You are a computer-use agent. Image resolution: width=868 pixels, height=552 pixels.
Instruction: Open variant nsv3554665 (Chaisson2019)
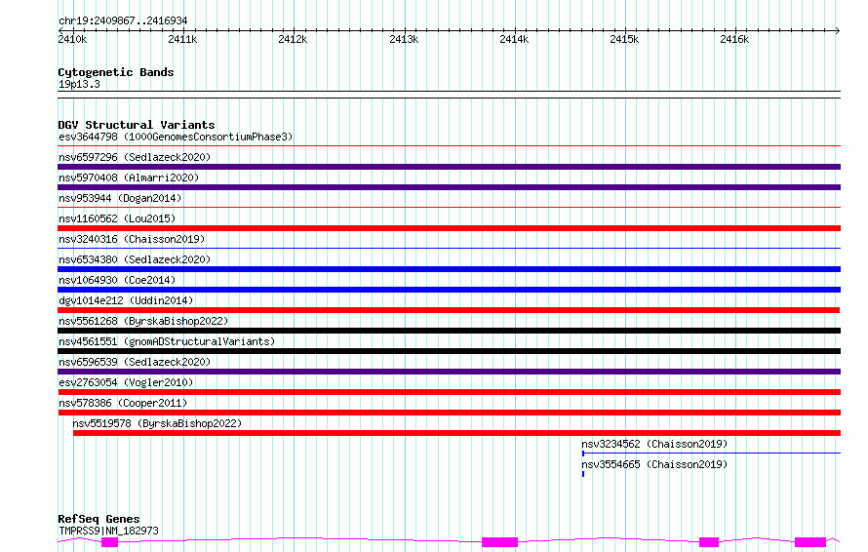coord(654,464)
